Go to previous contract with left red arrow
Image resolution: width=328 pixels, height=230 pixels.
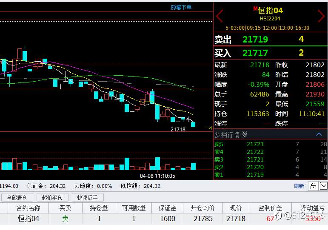[220, 16]
